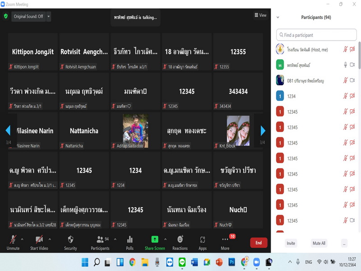Start Video in the toolbar
Screen dimensions: 361x271
pyautogui.click(x=39, y=243)
